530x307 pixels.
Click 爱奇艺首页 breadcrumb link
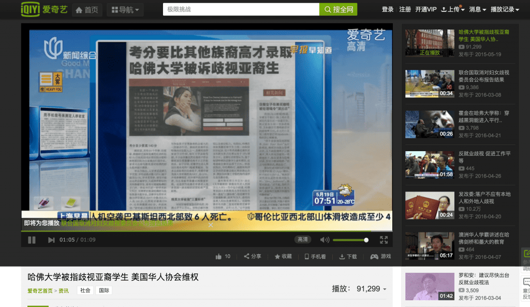pyautogui.click(x=40, y=291)
